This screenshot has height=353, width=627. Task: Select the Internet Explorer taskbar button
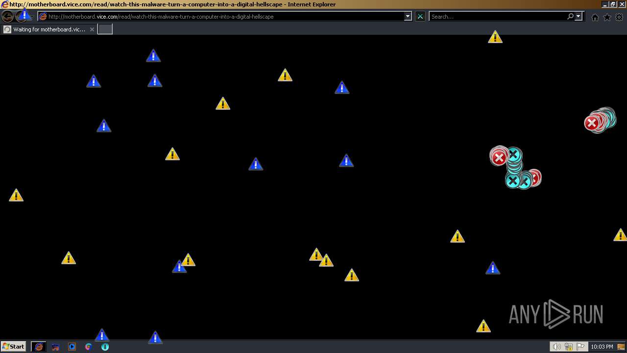39,347
